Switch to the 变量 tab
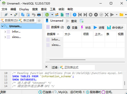 pyautogui.click(x=72, y=28)
